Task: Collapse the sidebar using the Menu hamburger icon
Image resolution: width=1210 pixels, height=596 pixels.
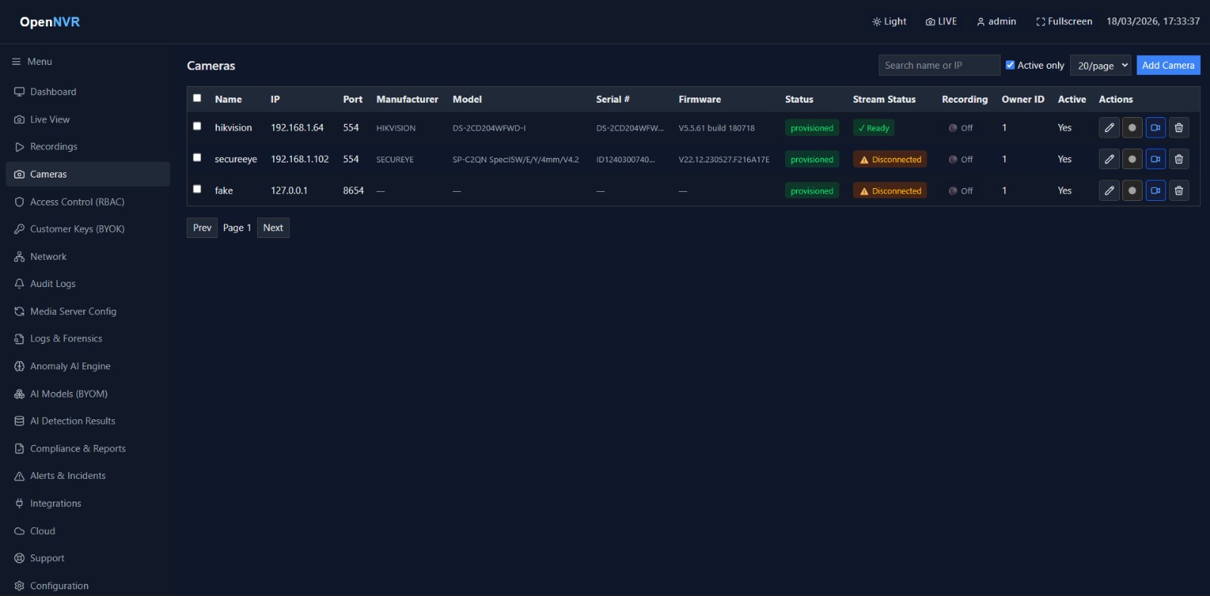Action: (x=16, y=62)
